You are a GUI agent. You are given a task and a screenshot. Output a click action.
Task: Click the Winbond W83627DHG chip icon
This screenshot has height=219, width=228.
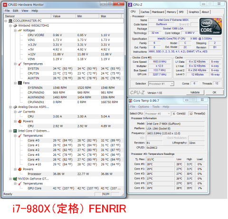click(15, 26)
